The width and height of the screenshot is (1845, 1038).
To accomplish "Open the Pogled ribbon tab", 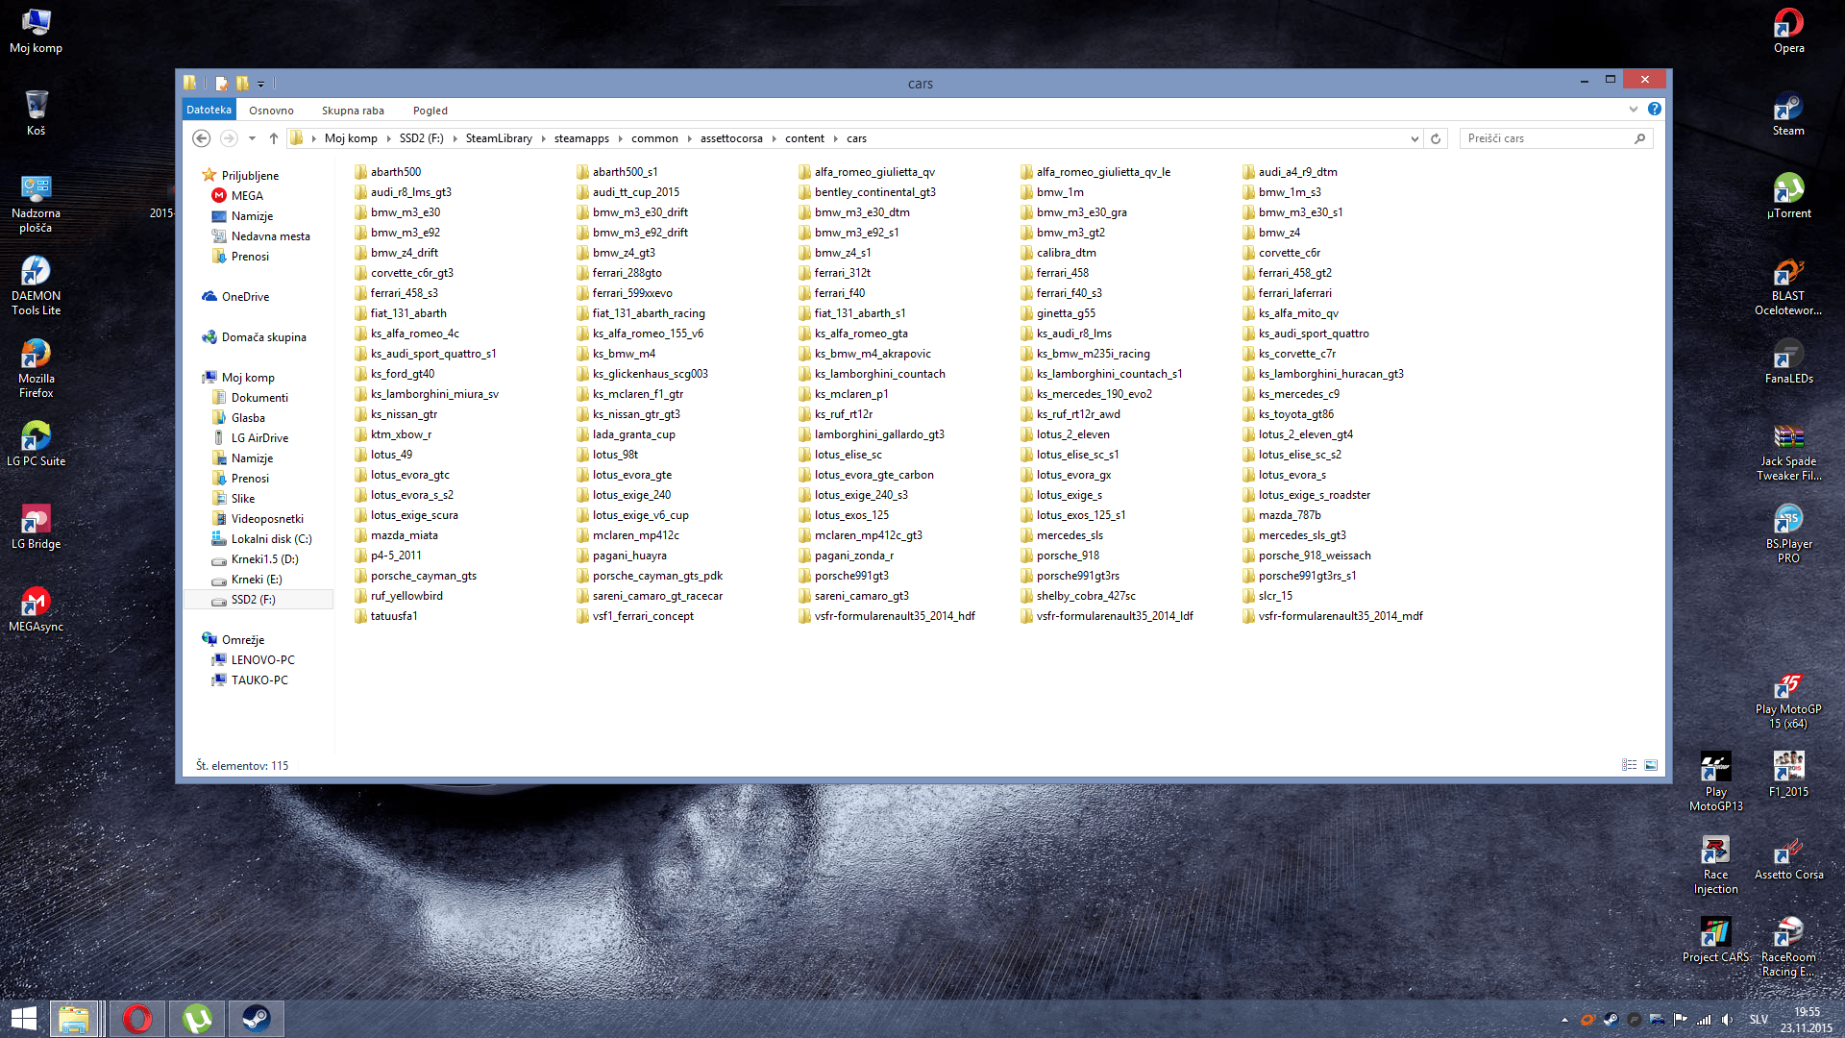I will [430, 111].
